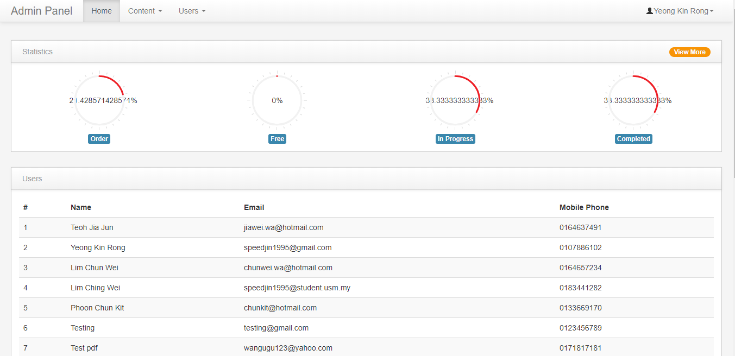Go to the Home tab

(x=102, y=11)
